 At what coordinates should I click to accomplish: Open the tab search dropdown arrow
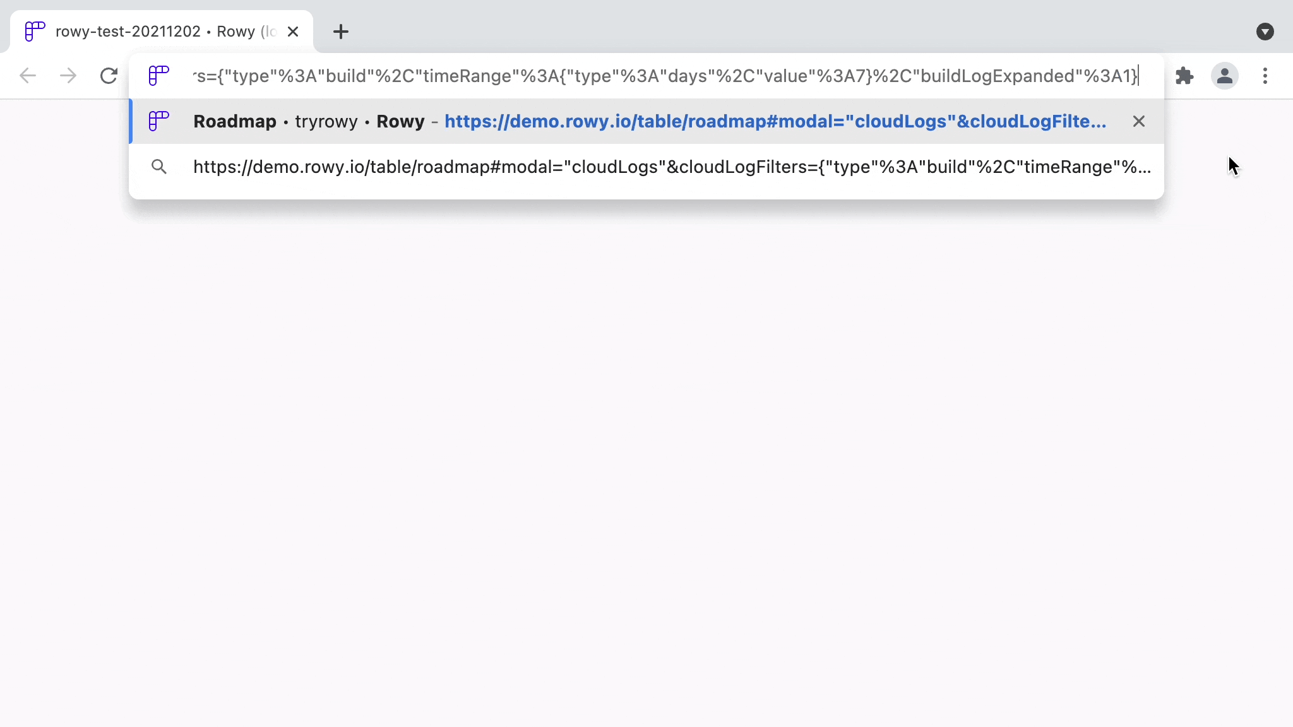[x=1265, y=32]
